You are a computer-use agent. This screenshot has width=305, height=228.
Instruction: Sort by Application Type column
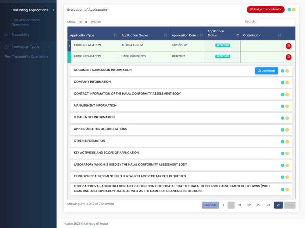[x=93, y=33]
